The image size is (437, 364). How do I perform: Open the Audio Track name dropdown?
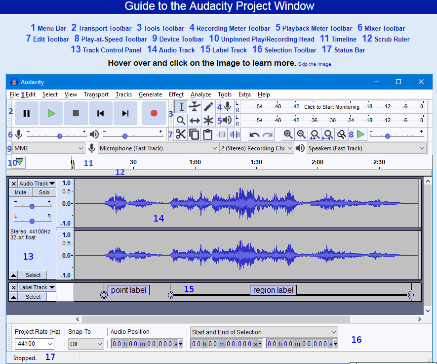36,183
